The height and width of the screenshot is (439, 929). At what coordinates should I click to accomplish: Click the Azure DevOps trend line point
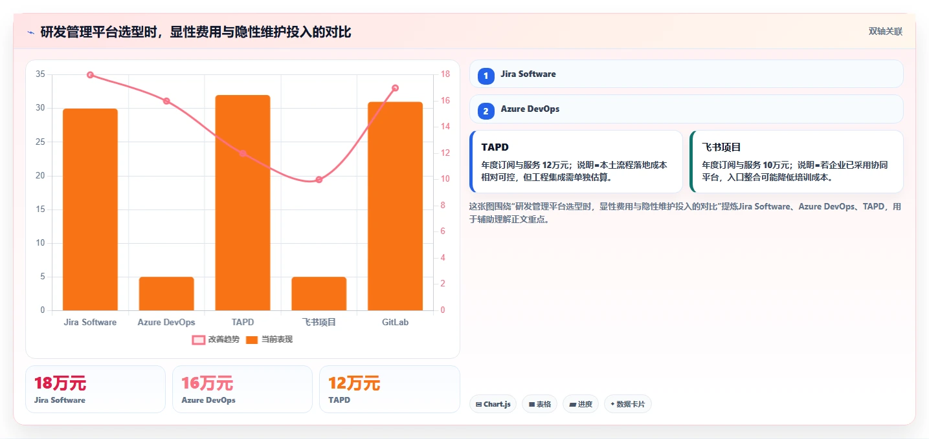click(166, 101)
